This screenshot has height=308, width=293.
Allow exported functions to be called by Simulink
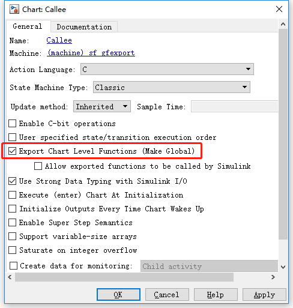click(x=38, y=166)
